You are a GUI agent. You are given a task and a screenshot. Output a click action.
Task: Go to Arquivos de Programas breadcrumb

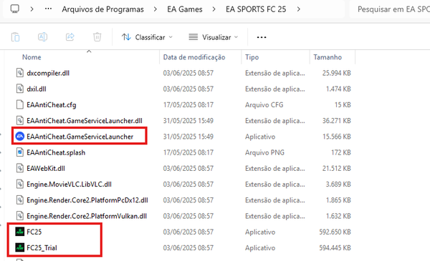click(102, 9)
